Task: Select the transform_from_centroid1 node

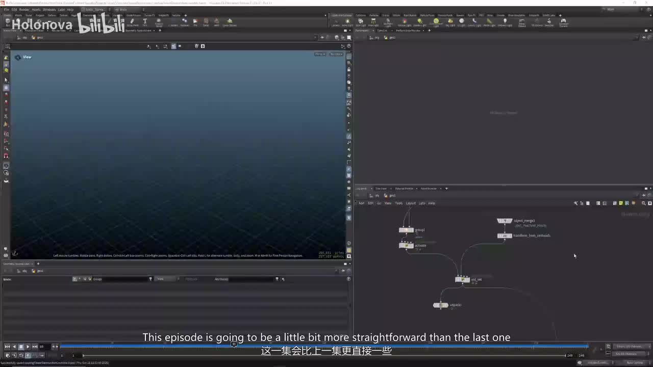Action: pos(505,235)
